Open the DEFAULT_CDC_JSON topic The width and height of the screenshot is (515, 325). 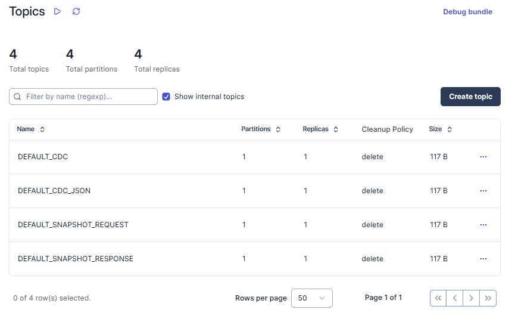[x=54, y=191]
